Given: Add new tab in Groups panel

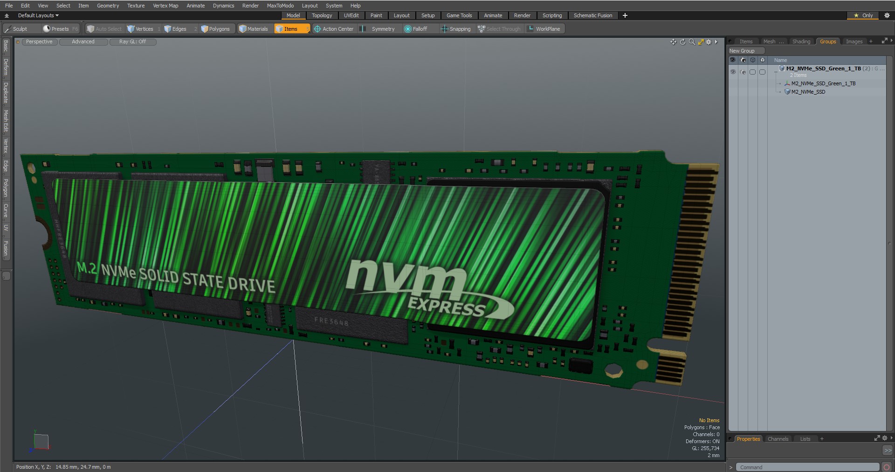Looking at the screenshot, I should pos(871,41).
